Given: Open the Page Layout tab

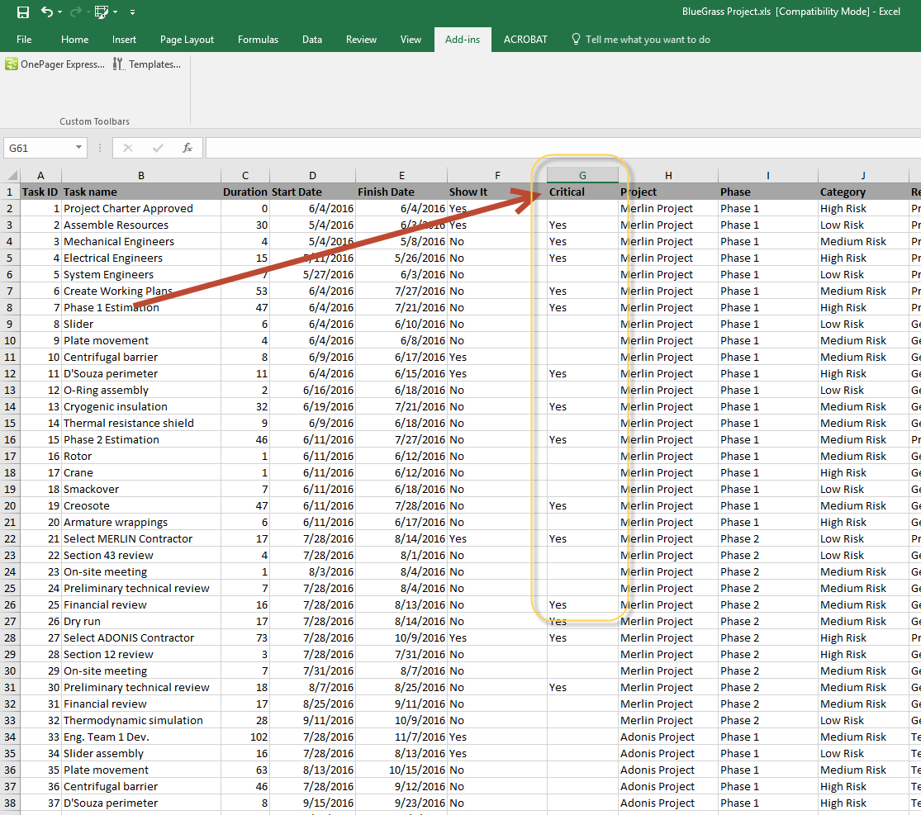Looking at the screenshot, I should pos(187,40).
